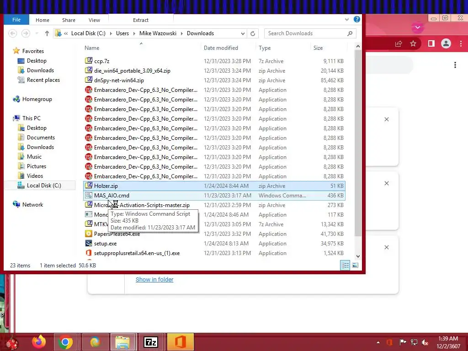The width and height of the screenshot is (468, 351).
Task: Select Network in the navigation pane
Action: (x=32, y=204)
